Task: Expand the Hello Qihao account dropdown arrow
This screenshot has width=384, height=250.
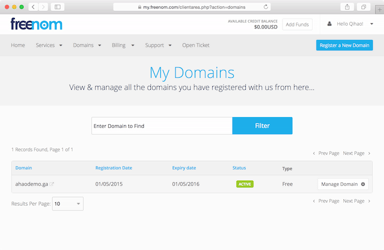Action: [x=372, y=24]
